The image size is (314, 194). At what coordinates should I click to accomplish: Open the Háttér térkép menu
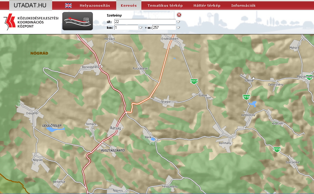207,6
